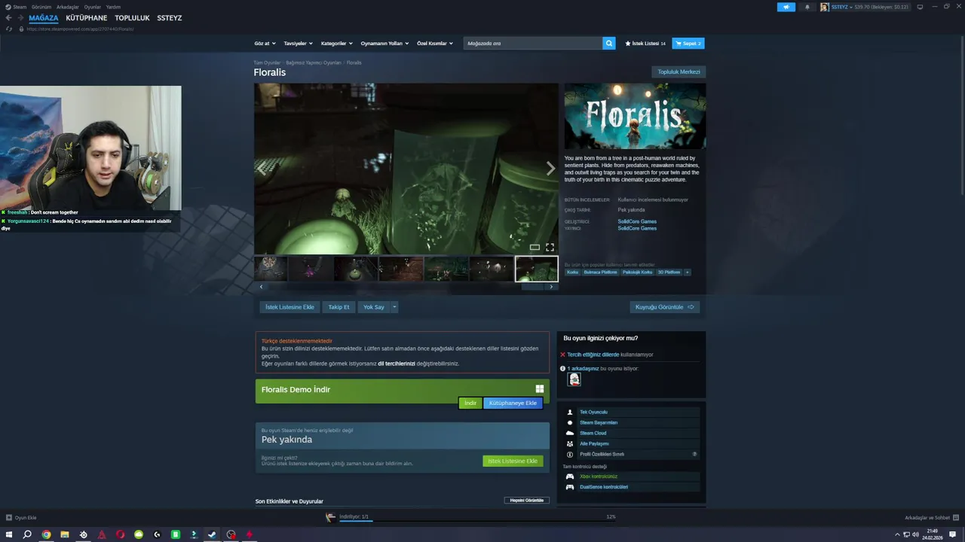Expand the Göz at dropdown
Screen dimensions: 965x542
[265, 44]
